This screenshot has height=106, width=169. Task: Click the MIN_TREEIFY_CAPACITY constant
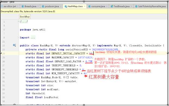point(65,73)
